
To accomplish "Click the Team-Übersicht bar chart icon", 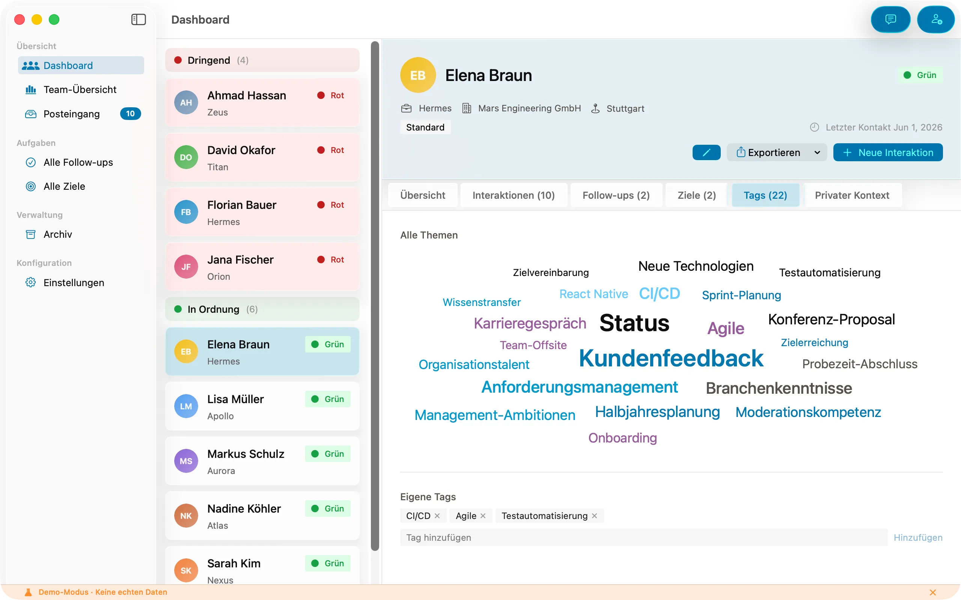I will [x=30, y=90].
